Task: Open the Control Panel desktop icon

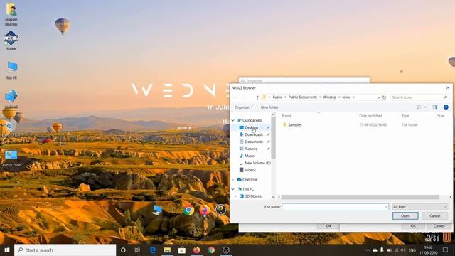Action: click(11, 158)
